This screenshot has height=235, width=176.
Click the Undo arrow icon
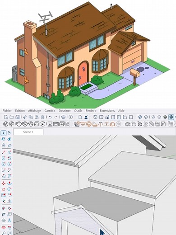point(50,117)
